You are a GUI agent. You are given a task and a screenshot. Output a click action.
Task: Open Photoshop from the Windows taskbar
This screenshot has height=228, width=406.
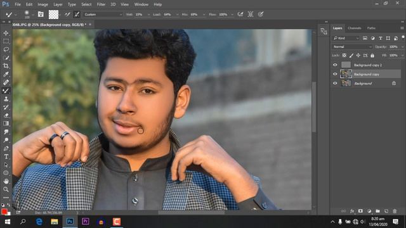[70, 222]
